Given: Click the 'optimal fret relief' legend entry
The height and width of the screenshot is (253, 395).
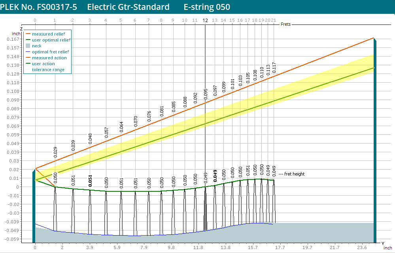Looking at the screenshot, I should (50, 52).
